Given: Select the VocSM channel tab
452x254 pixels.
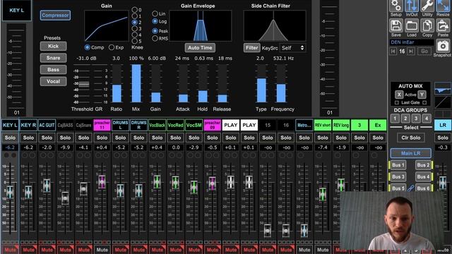Looking at the screenshot, I should (x=194, y=126).
